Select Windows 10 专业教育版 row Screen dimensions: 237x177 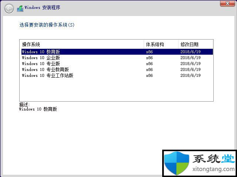[117, 69]
